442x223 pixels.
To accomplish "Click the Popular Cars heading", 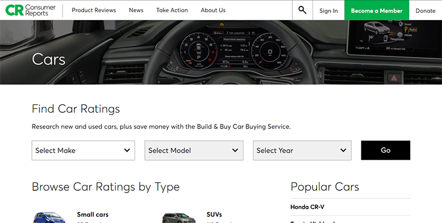I will (x=325, y=187).
